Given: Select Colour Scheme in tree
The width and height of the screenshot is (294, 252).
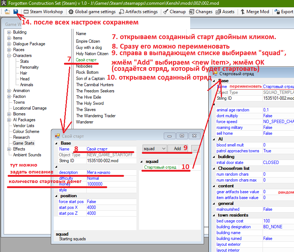Looking at the screenshot, I should (26, 131).
